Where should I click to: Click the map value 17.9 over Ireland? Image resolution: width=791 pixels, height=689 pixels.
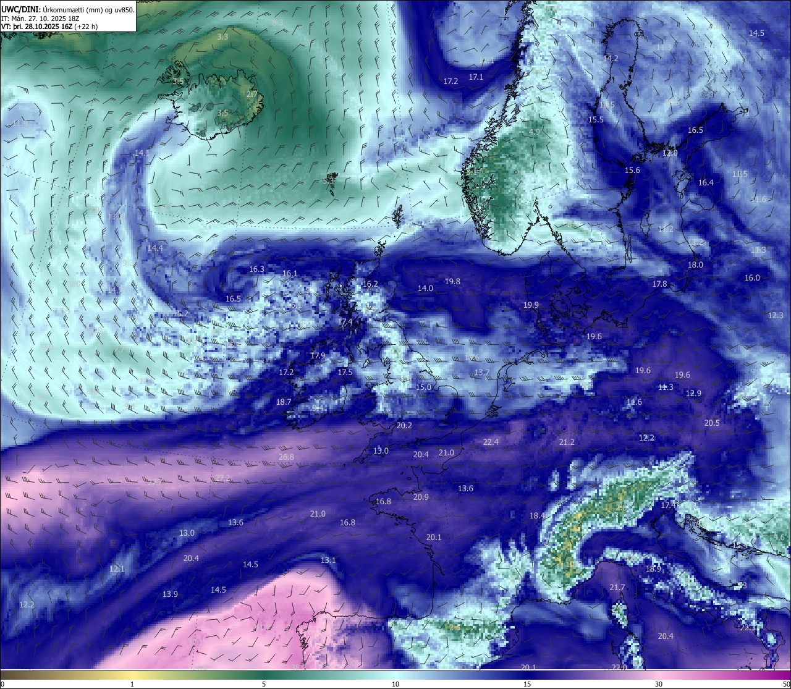pyautogui.click(x=318, y=356)
